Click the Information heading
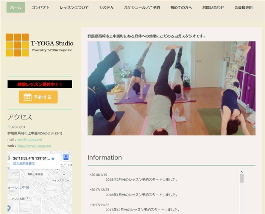The height and width of the screenshot is (214, 265). pyautogui.click(x=104, y=157)
